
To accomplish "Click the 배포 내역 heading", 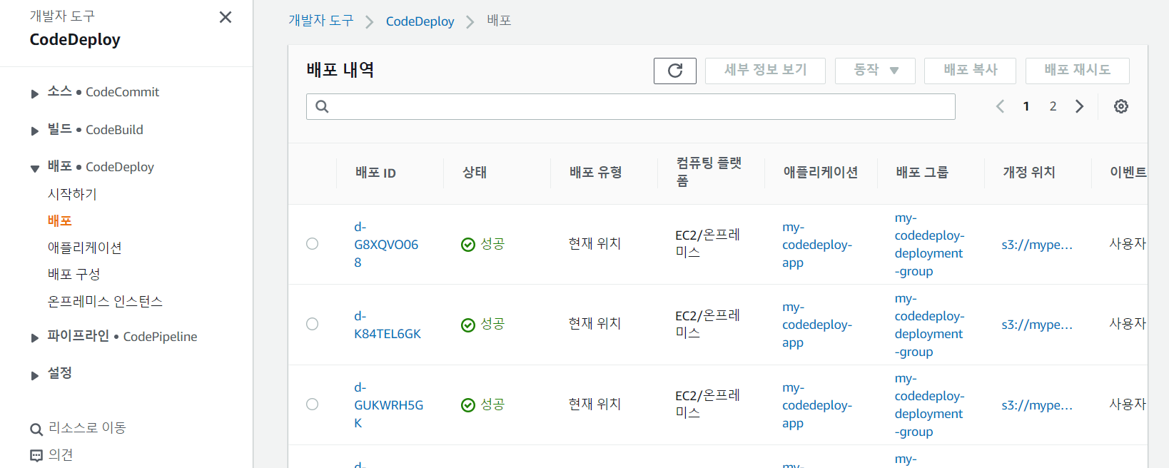I will point(340,70).
